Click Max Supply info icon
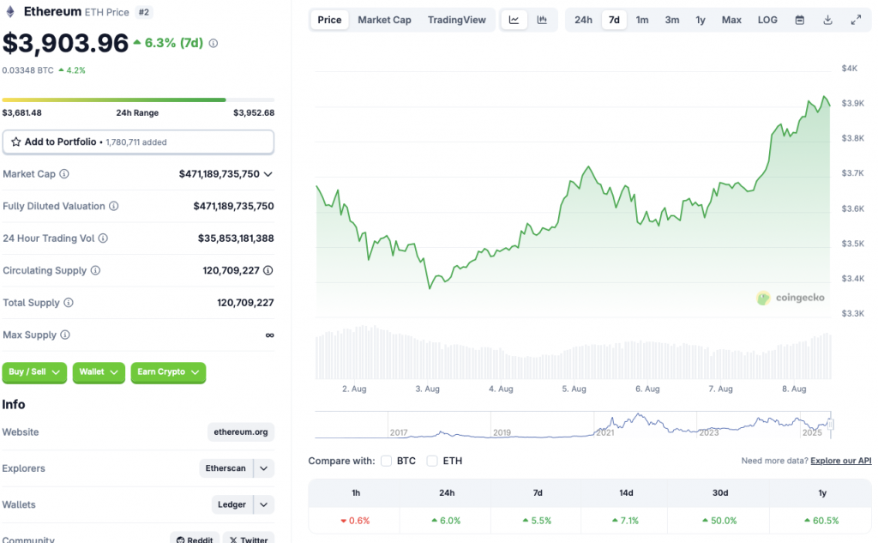Screen dimensions: 878x543 point(65,335)
